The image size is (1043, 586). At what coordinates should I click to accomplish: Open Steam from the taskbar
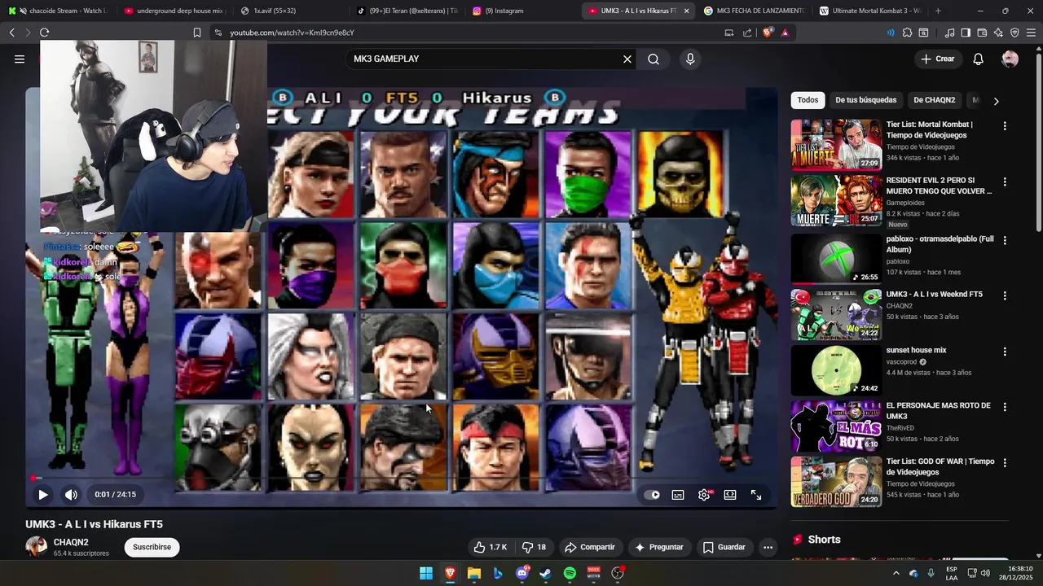pyautogui.click(x=545, y=573)
